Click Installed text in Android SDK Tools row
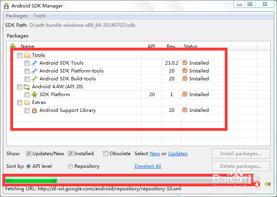Viewport: 277px width, 197px height. pyautogui.click(x=199, y=63)
